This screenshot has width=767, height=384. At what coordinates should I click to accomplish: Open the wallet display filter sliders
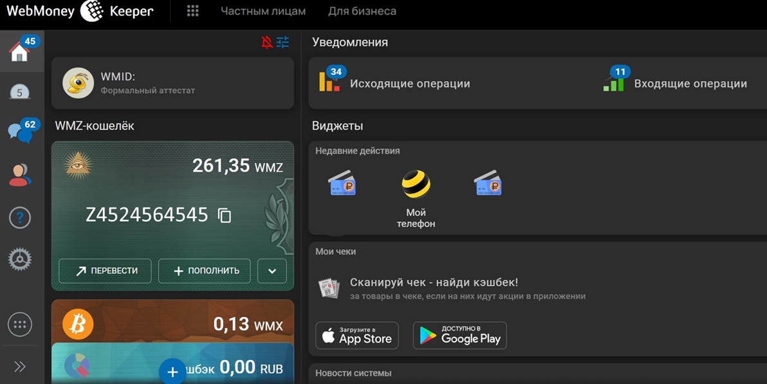tap(283, 42)
